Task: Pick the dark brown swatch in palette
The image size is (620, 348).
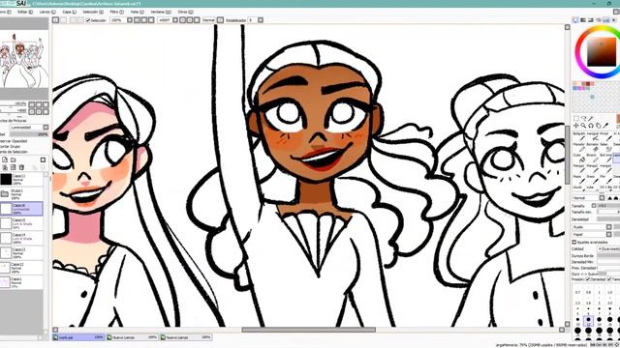Action: click(588, 84)
